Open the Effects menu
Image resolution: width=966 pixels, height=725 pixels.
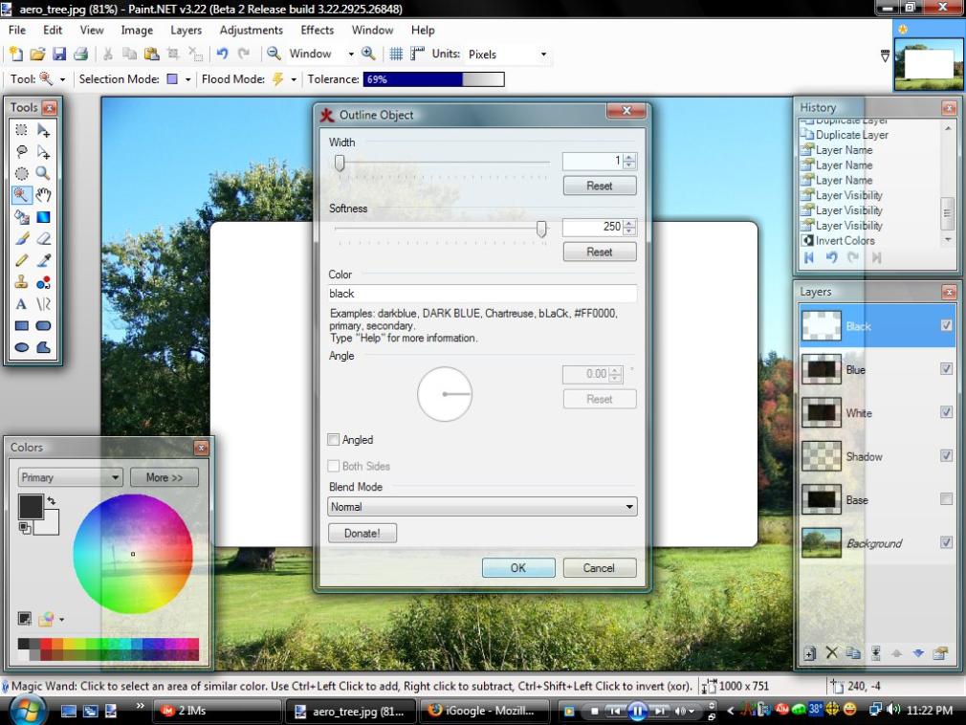click(317, 31)
